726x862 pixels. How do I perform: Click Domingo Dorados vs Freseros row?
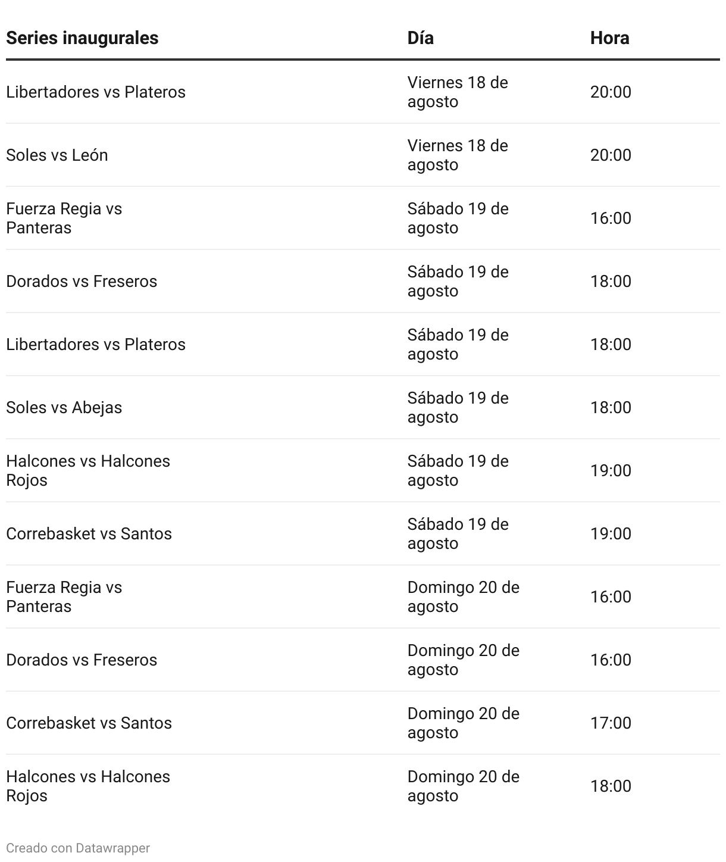pos(363,660)
